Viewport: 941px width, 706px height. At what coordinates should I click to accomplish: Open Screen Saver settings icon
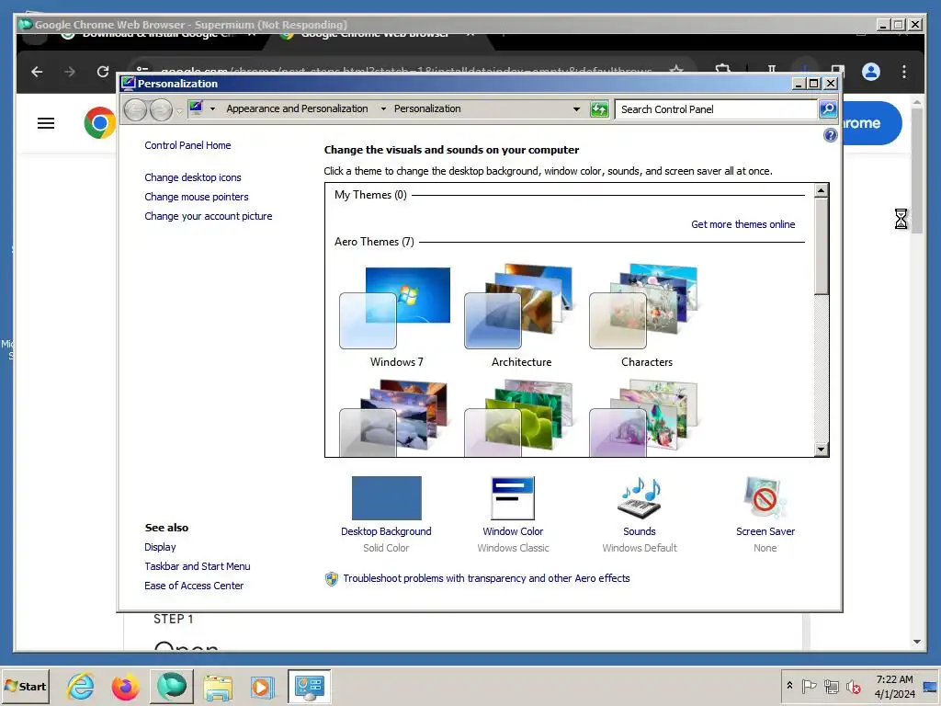765,498
